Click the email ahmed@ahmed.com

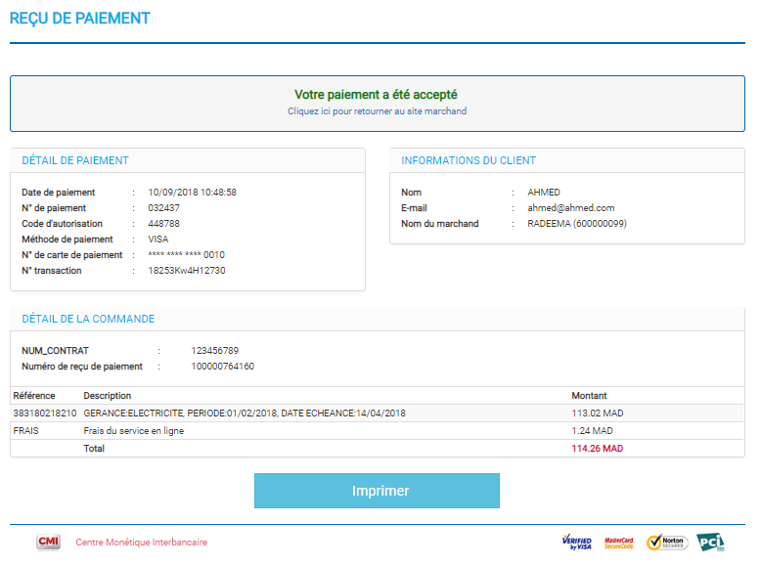[x=571, y=208]
